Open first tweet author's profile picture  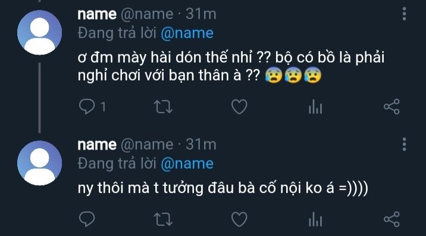[40, 33]
